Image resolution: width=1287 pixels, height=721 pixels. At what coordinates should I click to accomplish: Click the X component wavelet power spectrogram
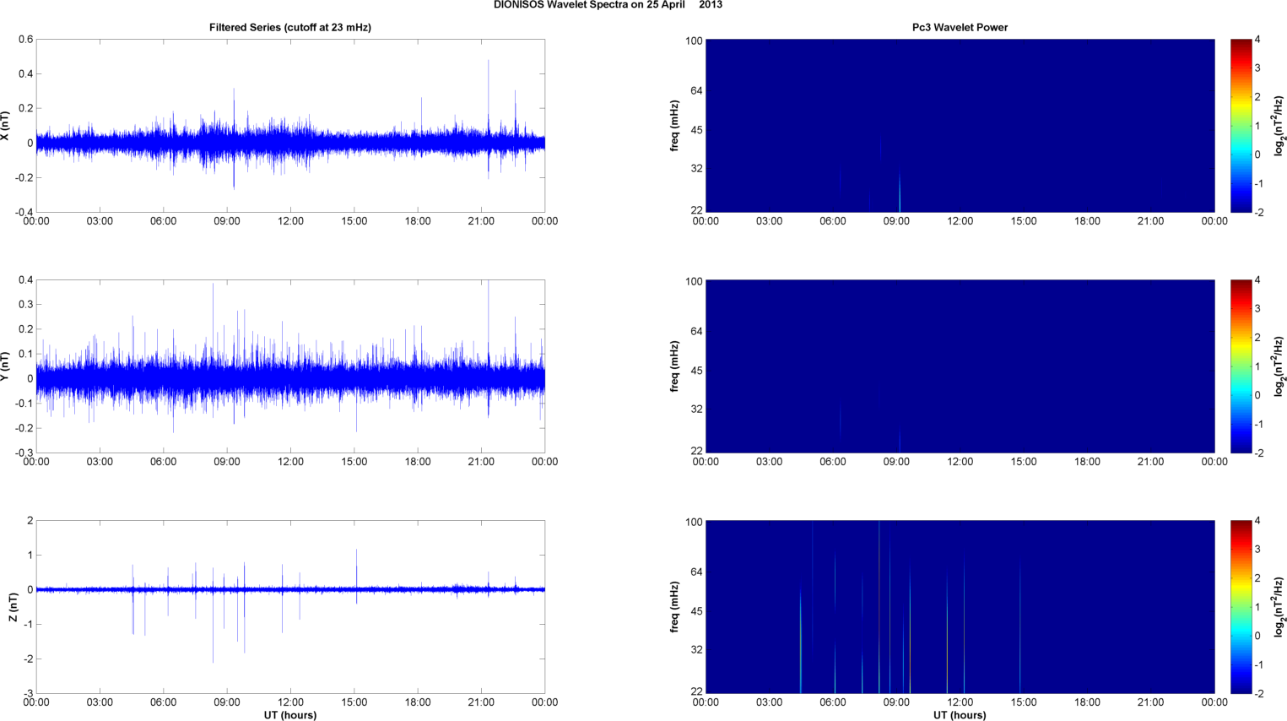point(960,126)
